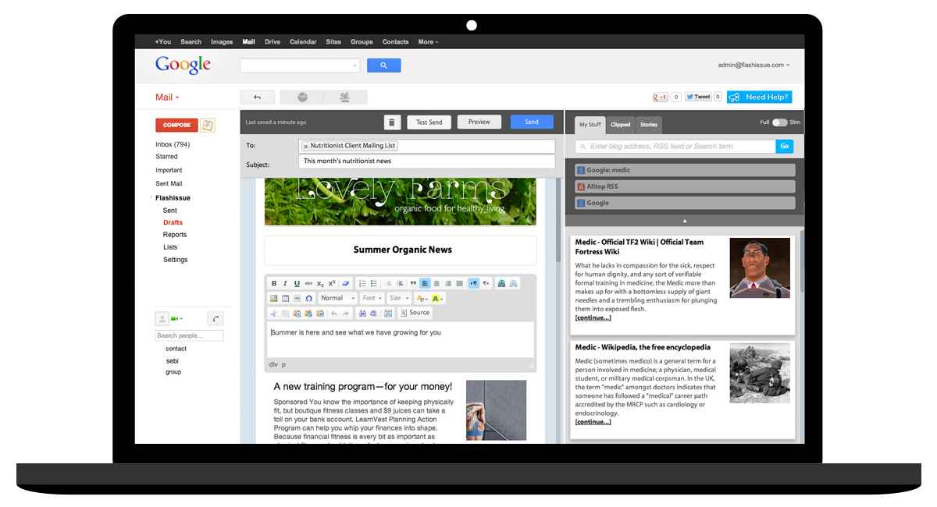
Task: Open Calendar from the Google bar
Action: [x=303, y=42]
